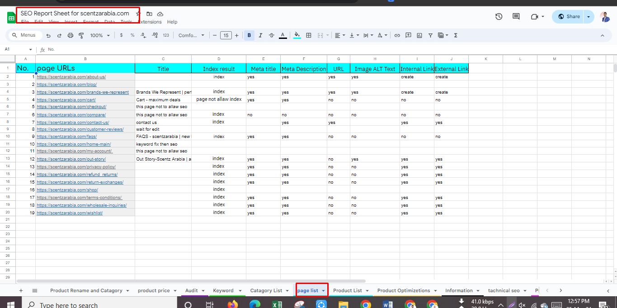Viewport: 617px width, 308px height.
Task: Open filter views dropdown
Action: tap(443, 35)
